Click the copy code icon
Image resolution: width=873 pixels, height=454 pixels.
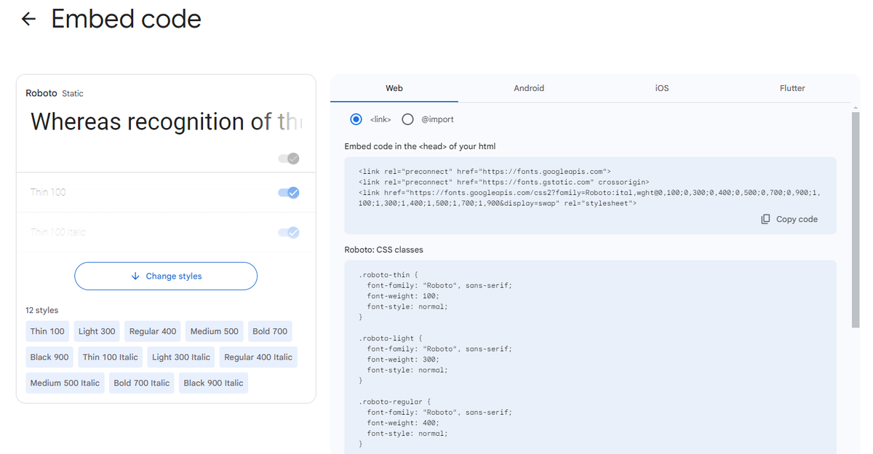point(765,219)
